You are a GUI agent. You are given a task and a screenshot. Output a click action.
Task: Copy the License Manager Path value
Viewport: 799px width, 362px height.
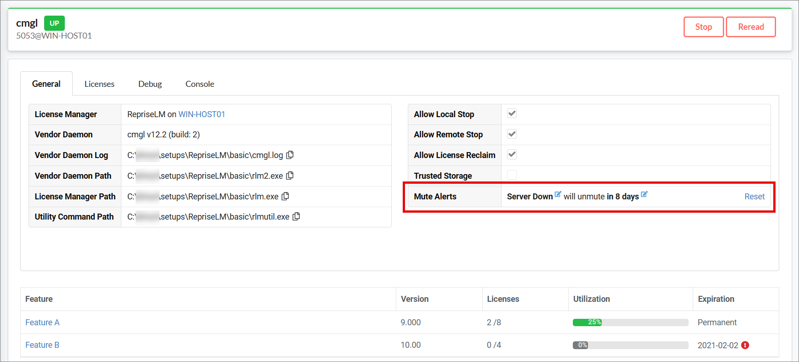pos(285,196)
